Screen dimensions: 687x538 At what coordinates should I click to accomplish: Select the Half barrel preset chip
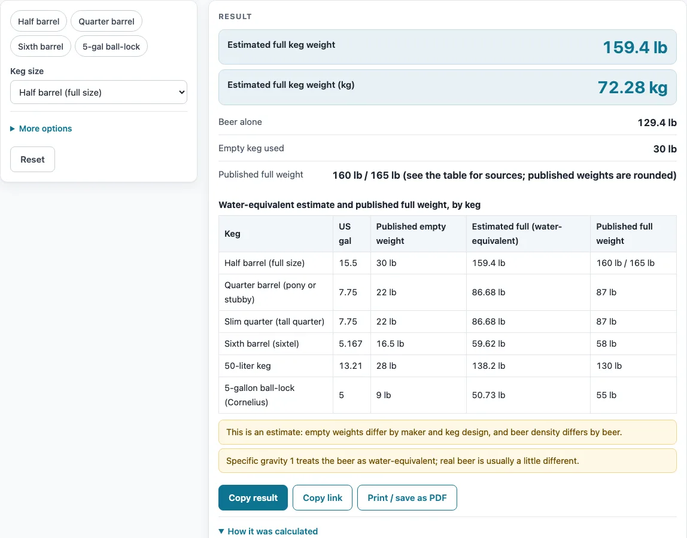(x=38, y=22)
